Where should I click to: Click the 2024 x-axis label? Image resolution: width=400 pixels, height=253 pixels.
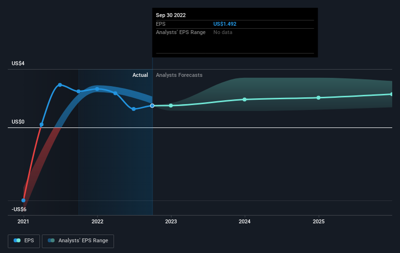pos(245,221)
